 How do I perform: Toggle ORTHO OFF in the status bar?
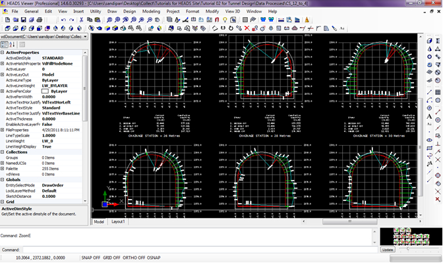pos(134,258)
